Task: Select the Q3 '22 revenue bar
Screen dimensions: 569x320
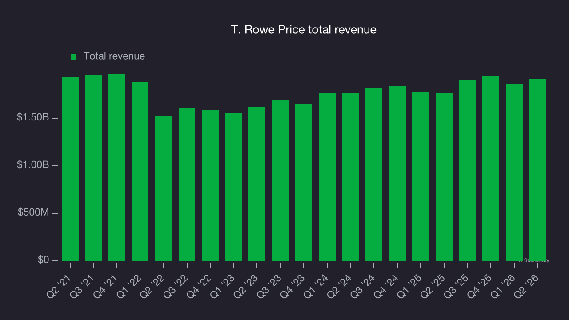Action: click(187, 184)
